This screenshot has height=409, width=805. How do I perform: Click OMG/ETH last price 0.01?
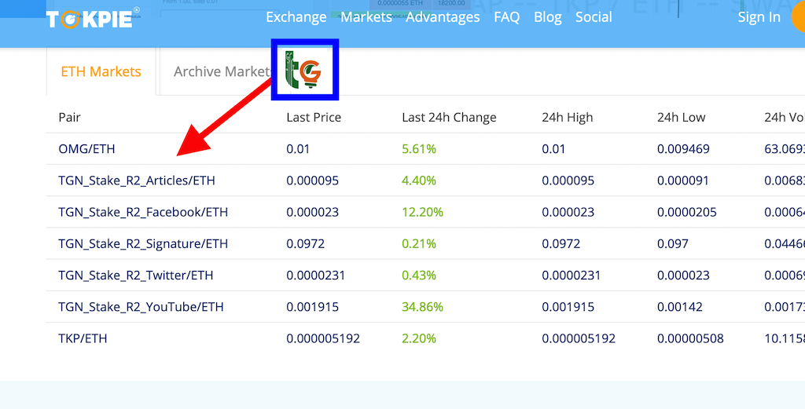[298, 148]
